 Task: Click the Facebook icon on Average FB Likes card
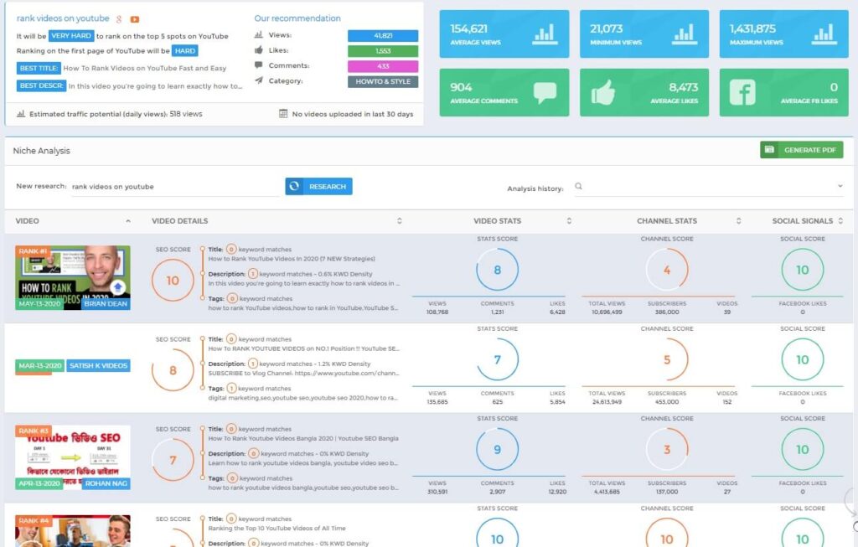click(742, 92)
